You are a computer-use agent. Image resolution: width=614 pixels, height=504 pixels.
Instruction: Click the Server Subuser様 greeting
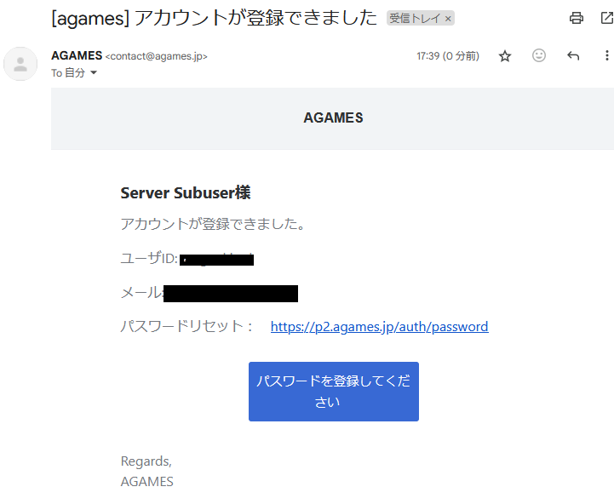click(x=186, y=193)
